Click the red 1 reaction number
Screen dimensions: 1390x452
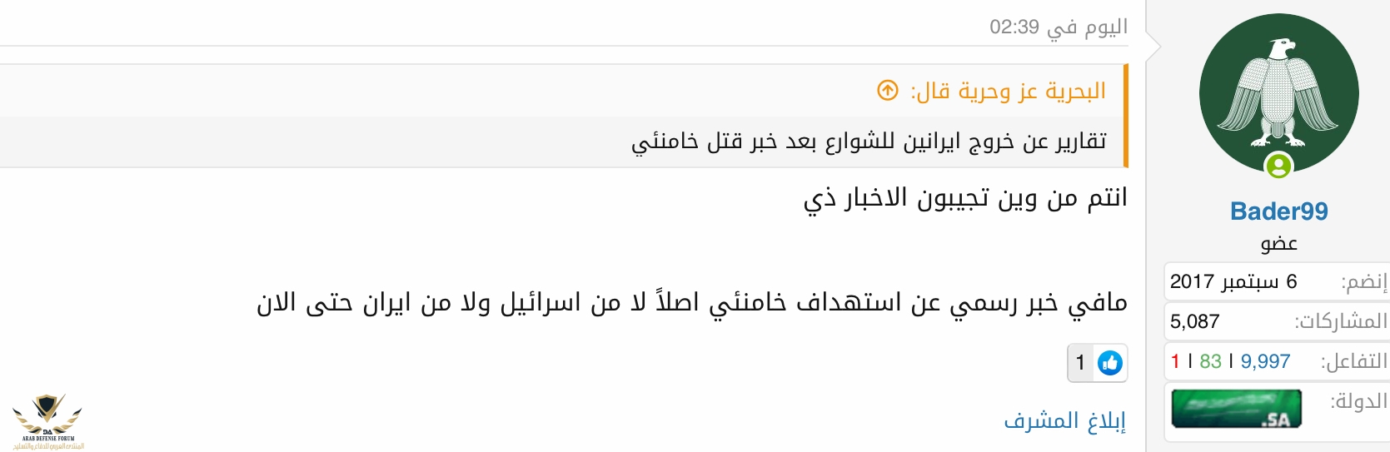1175,361
